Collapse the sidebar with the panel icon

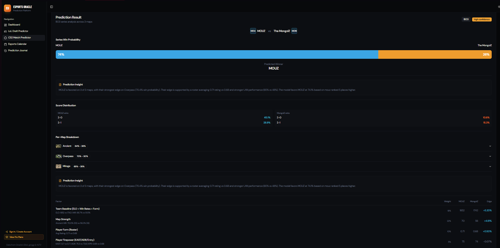(52, 7)
